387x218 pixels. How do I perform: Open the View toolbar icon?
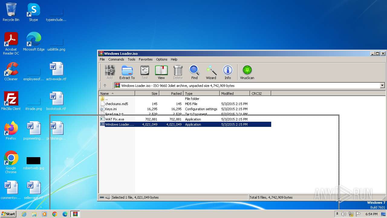161,72
